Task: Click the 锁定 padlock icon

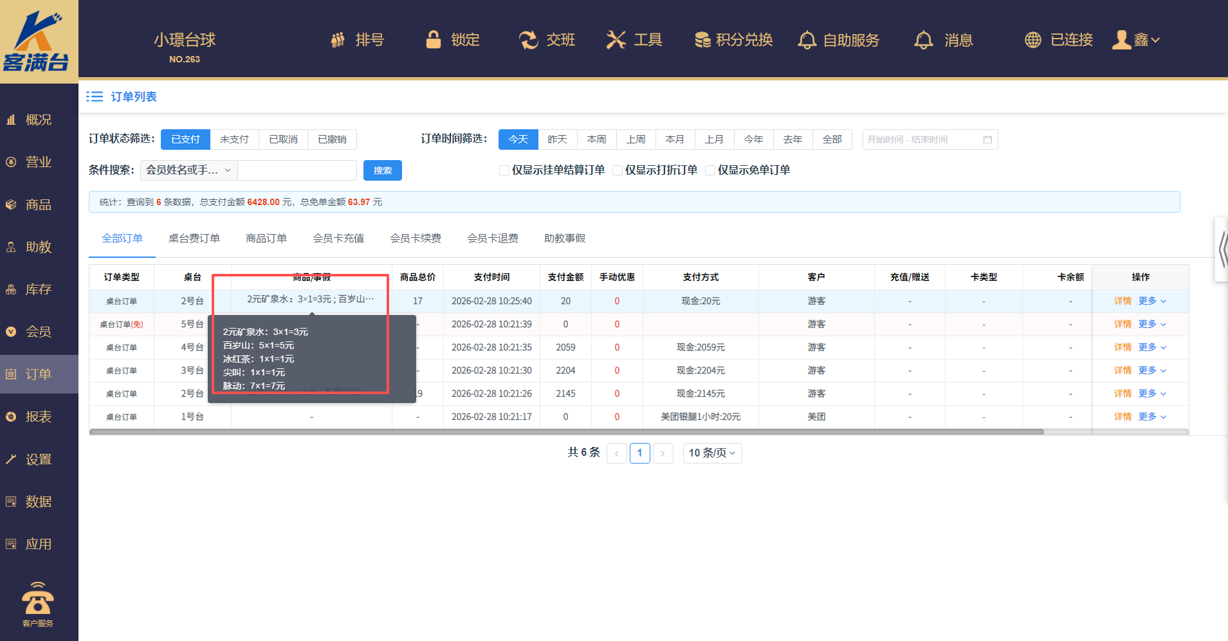Action: coord(434,40)
